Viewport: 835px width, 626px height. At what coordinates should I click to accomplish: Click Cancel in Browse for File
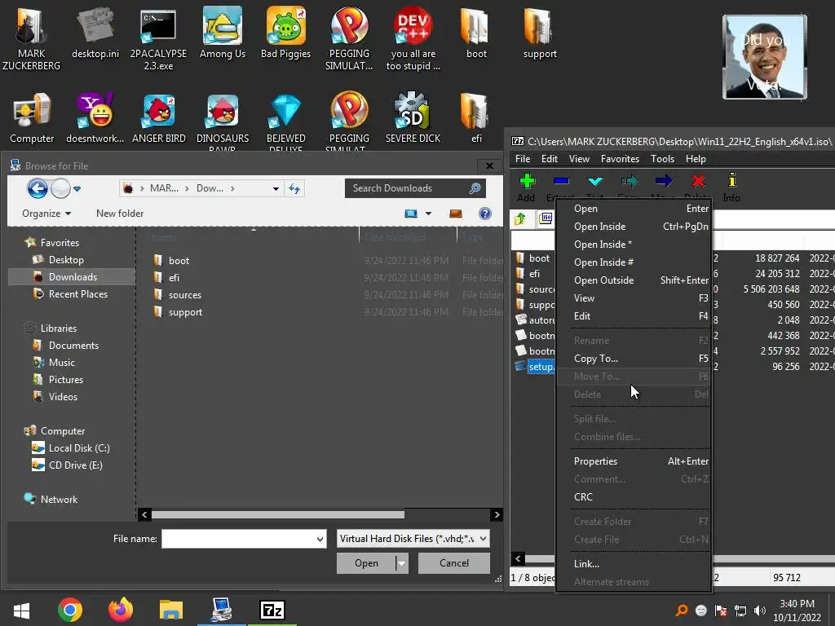coord(453,563)
